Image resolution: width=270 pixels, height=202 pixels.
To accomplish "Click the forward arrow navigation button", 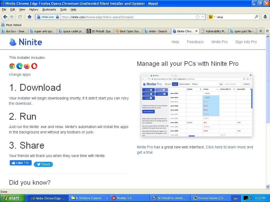I will pyautogui.click(x=12, y=17).
